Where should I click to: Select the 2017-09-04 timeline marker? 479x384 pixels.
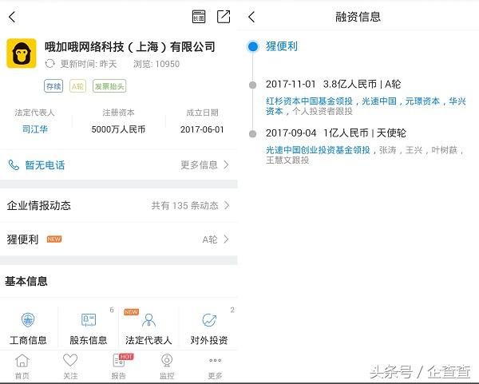pos(252,134)
